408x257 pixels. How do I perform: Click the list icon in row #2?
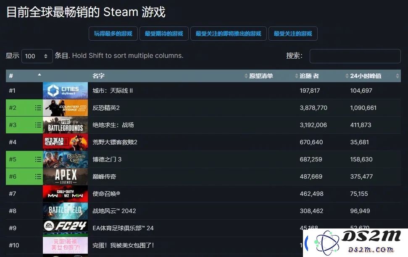pos(38,108)
